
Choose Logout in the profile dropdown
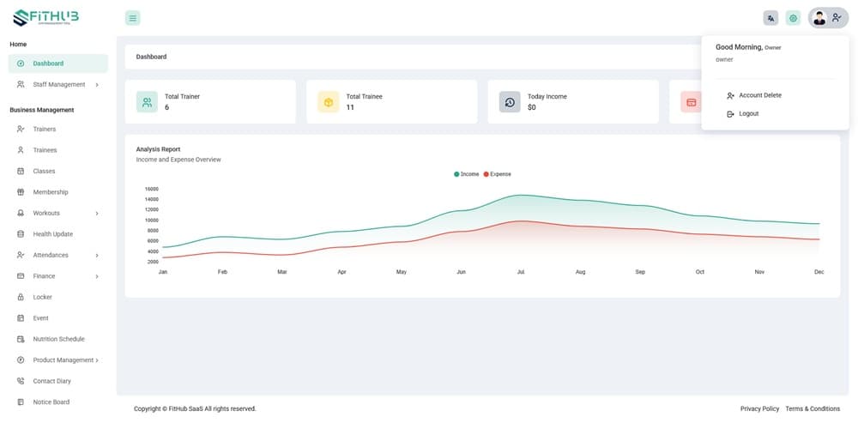click(748, 113)
